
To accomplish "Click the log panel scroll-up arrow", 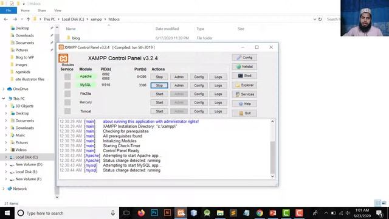I will [272, 122].
